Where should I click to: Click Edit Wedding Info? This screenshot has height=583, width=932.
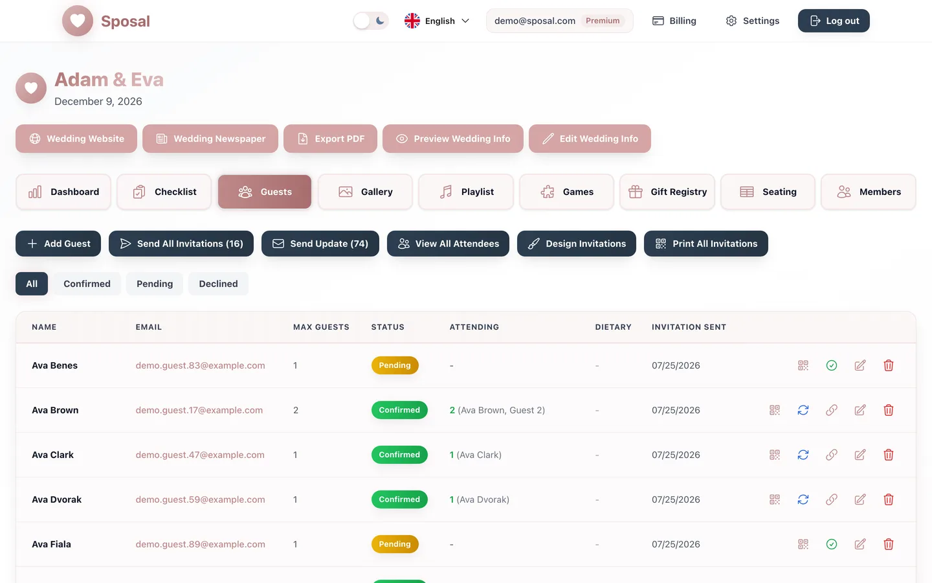[590, 139]
